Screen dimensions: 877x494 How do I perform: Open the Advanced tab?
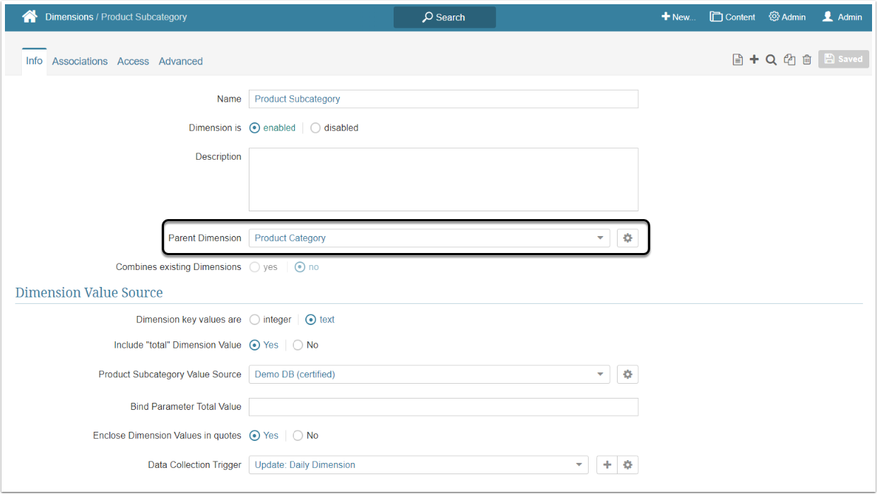(180, 61)
